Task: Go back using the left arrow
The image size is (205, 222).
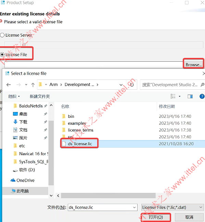Action: coord(9,85)
